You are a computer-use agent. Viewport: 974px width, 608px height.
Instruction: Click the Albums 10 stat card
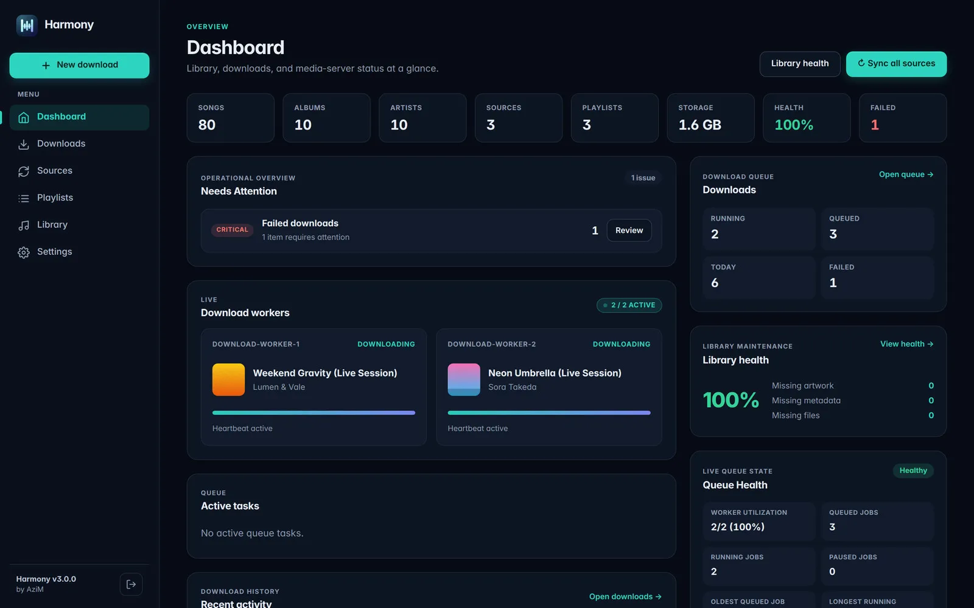point(326,118)
